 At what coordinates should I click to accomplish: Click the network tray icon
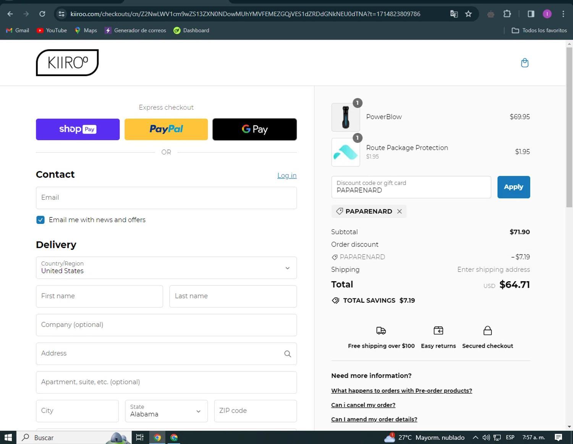[497, 438]
